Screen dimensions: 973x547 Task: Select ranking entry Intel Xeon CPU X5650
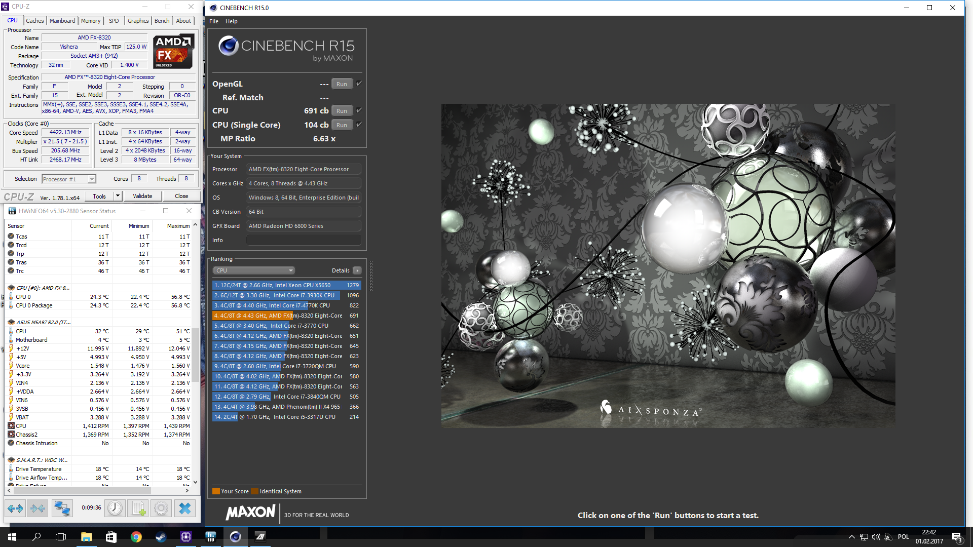[x=286, y=285]
